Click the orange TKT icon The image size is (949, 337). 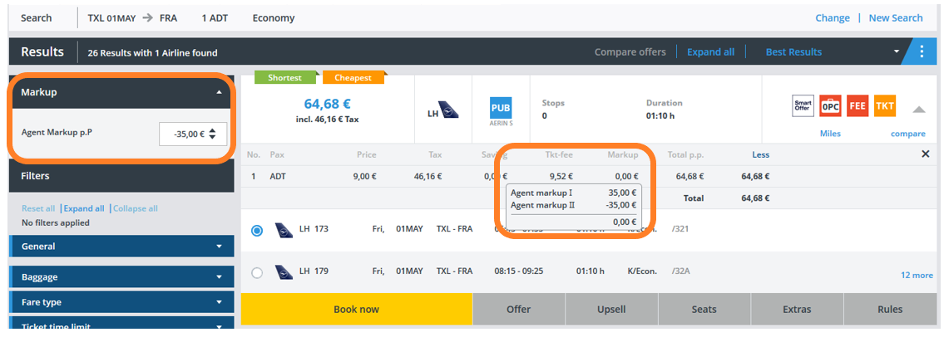click(x=885, y=106)
